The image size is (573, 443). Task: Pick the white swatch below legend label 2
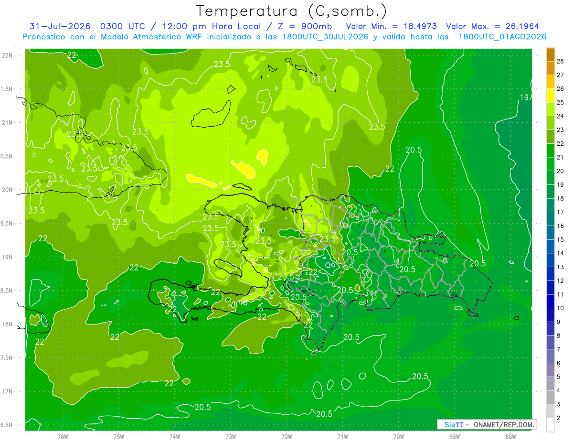tap(551, 425)
